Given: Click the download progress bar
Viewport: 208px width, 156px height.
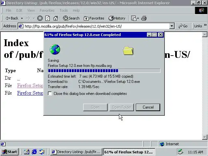Looking at the screenshot, I should (104, 71).
